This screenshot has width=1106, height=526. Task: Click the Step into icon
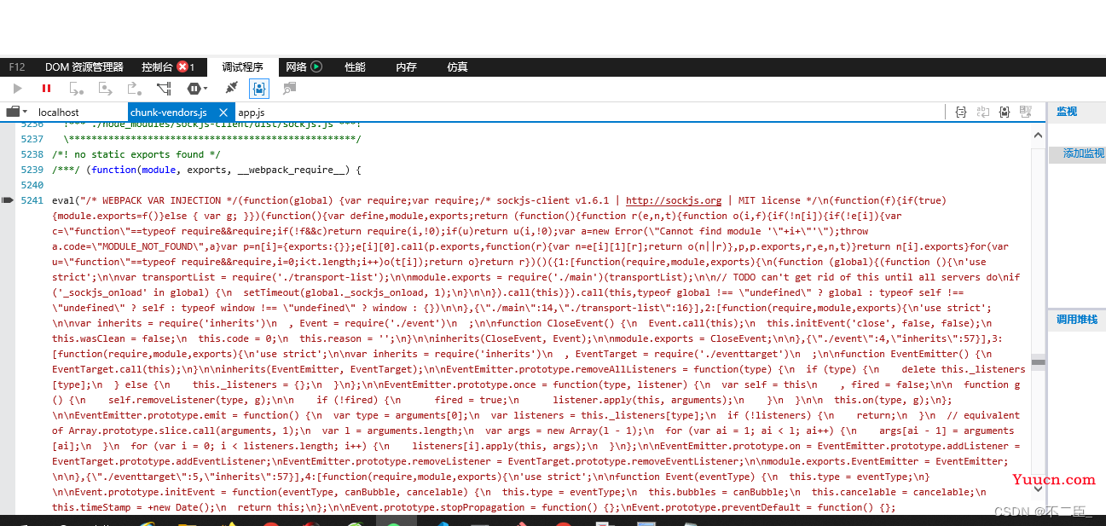(x=77, y=88)
